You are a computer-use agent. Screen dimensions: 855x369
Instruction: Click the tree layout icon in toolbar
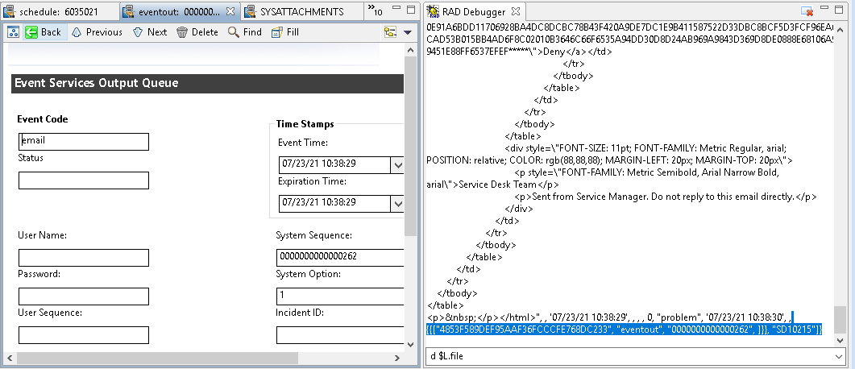390,32
